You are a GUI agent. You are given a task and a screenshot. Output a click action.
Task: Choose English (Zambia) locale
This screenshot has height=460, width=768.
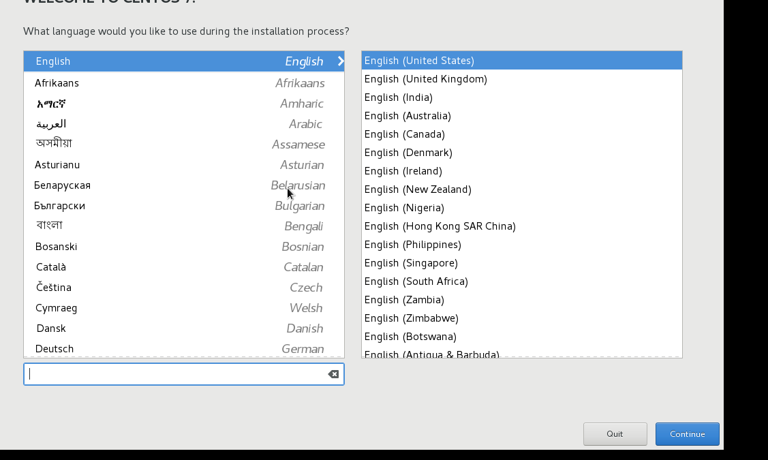[521, 299]
